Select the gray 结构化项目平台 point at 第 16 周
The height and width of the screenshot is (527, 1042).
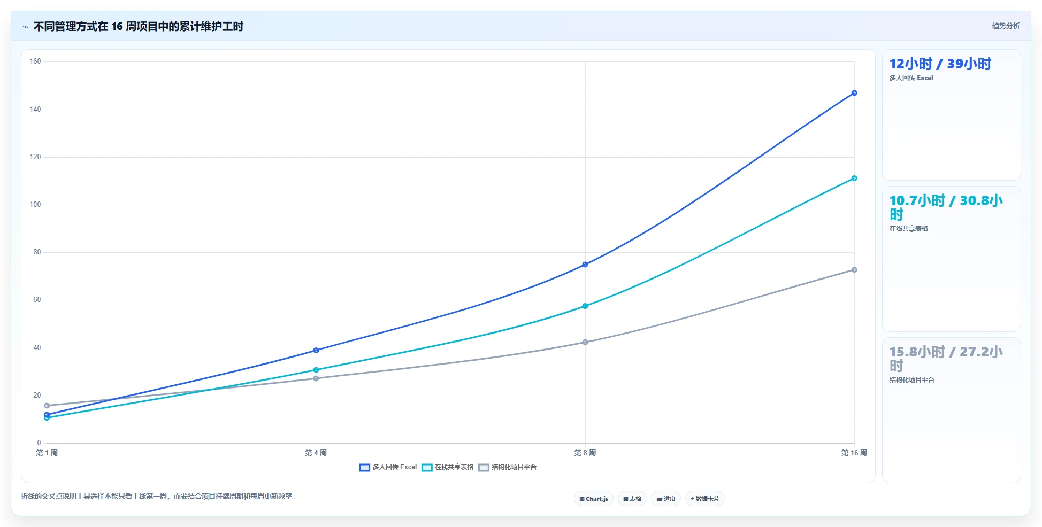click(854, 270)
